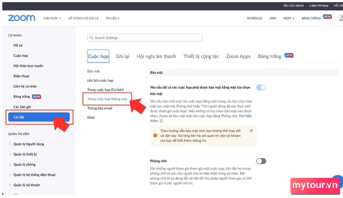Click the Zoom logo
This screenshot has width=343, height=198.
[22, 18]
